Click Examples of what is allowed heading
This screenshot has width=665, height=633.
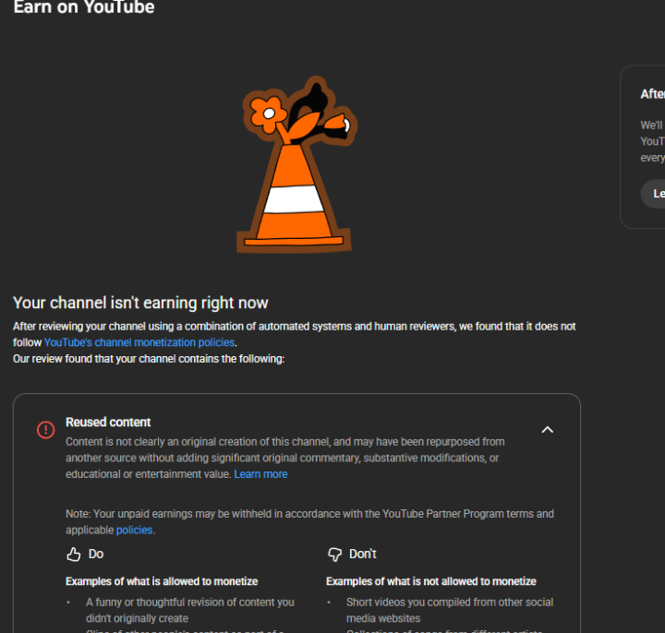[x=162, y=581]
